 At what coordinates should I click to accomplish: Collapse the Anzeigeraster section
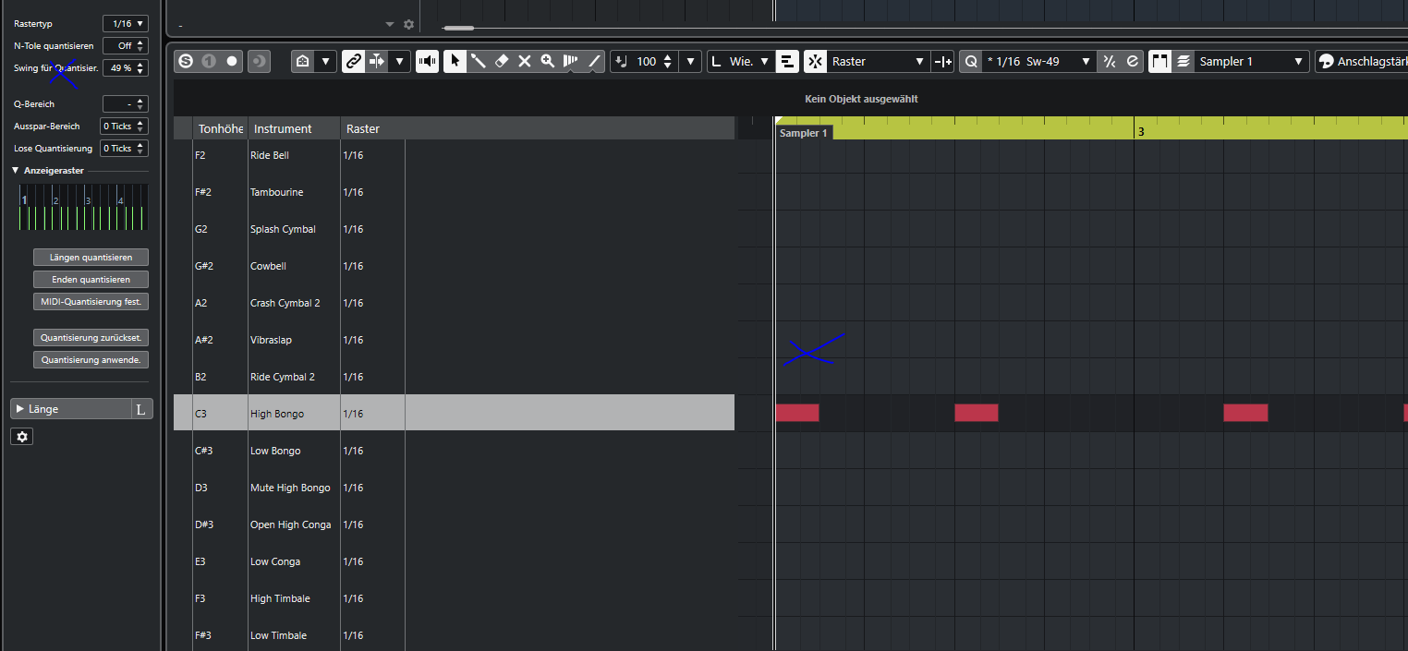(16, 171)
